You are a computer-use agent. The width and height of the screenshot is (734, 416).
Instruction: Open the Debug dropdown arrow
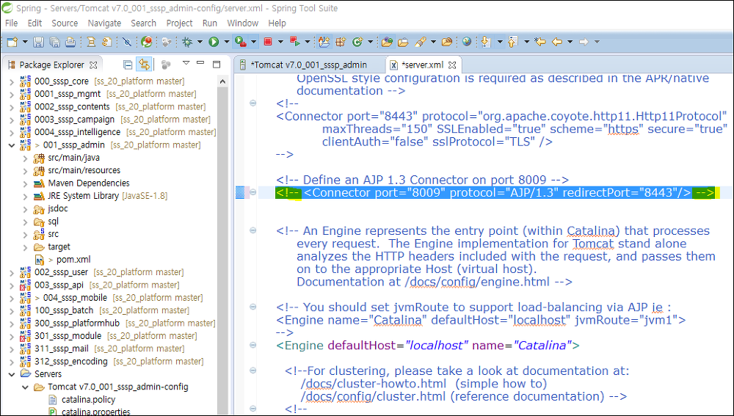200,42
